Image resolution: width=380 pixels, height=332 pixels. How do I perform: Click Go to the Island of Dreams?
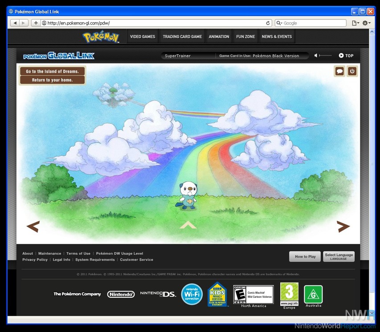pos(53,71)
